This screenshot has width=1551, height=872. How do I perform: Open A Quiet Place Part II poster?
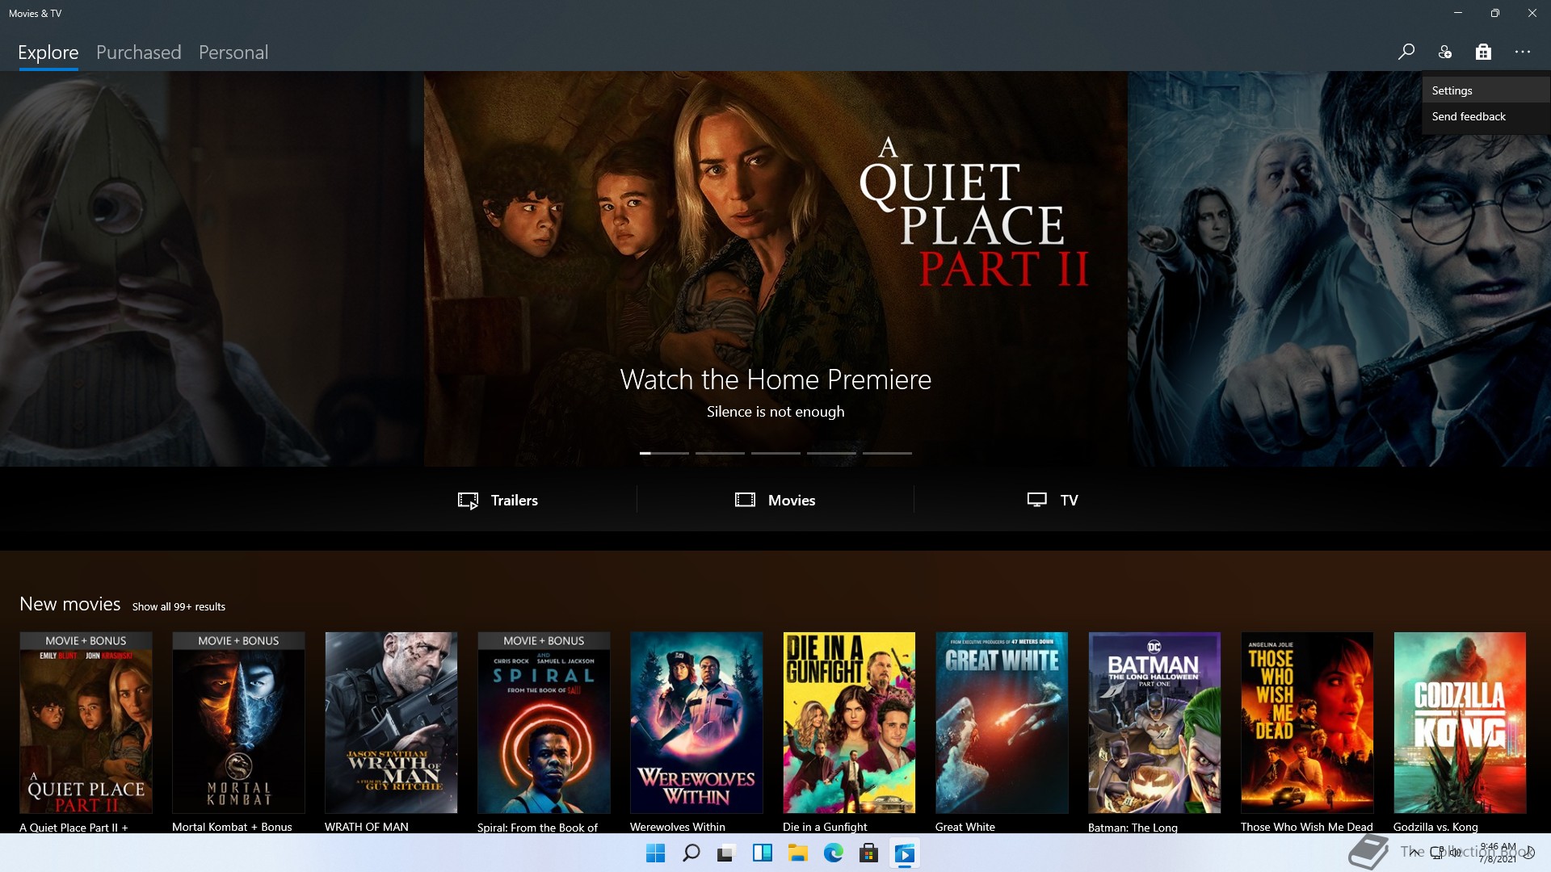pos(86,723)
